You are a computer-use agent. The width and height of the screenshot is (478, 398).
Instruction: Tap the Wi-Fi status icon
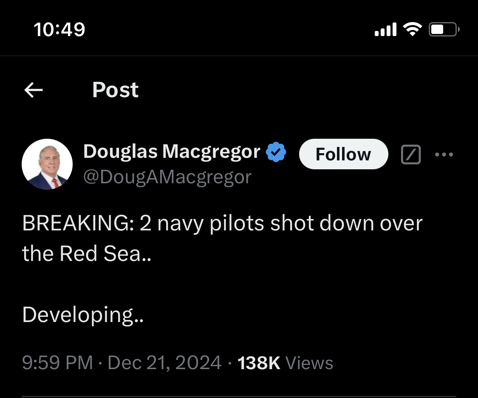tap(412, 29)
